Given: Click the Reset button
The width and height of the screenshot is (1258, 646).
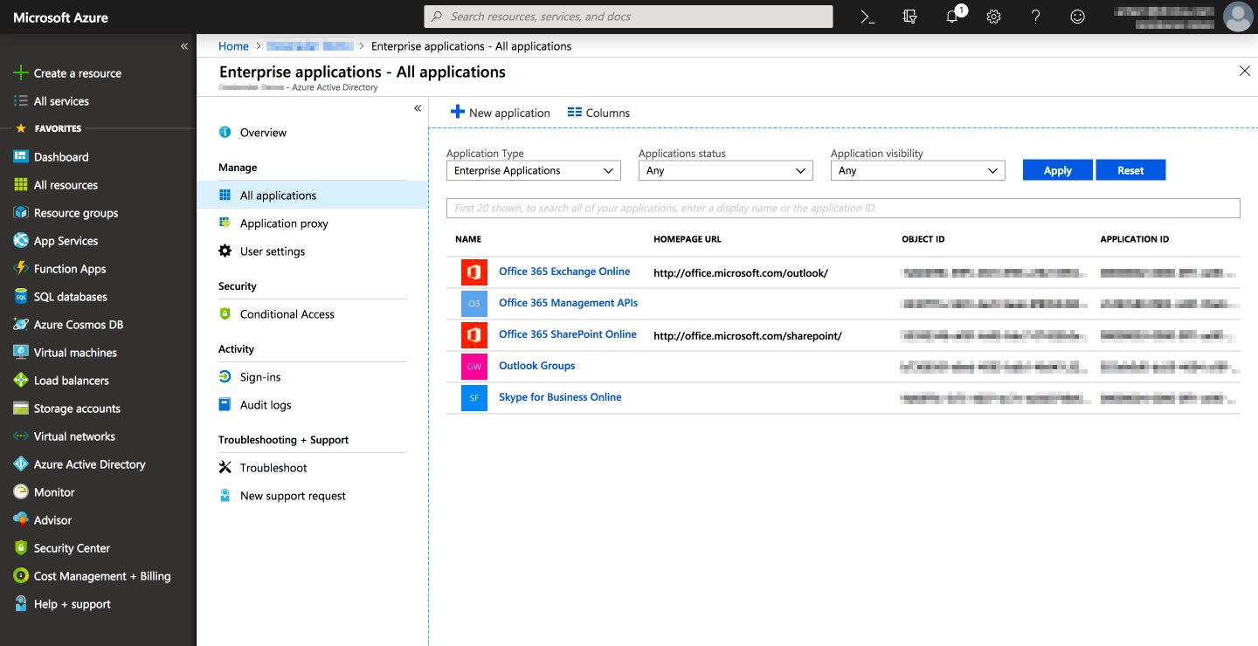Looking at the screenshot, I should click(x=1130, y=170).
